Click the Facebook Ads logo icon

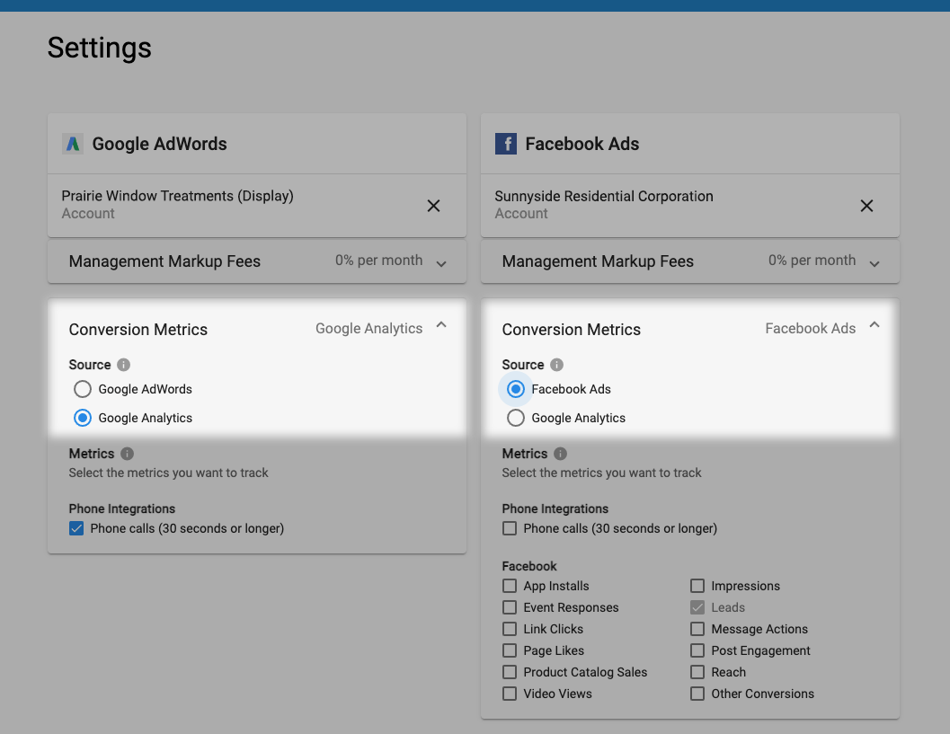[x=505, y=143]
